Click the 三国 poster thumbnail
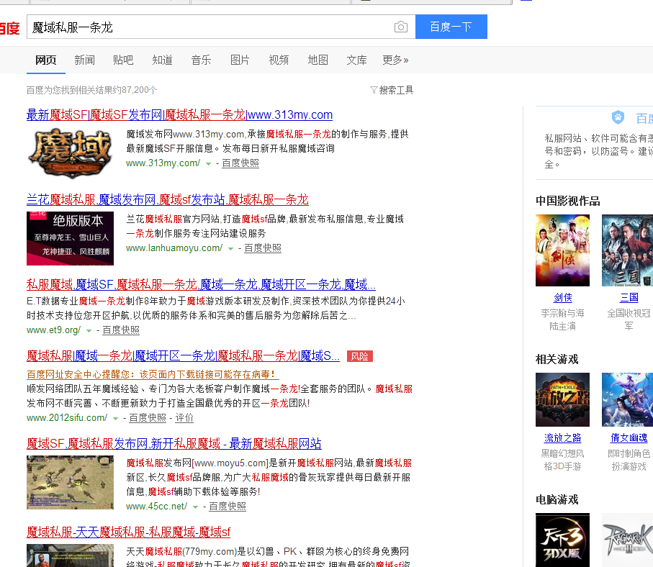 (627, 250)
